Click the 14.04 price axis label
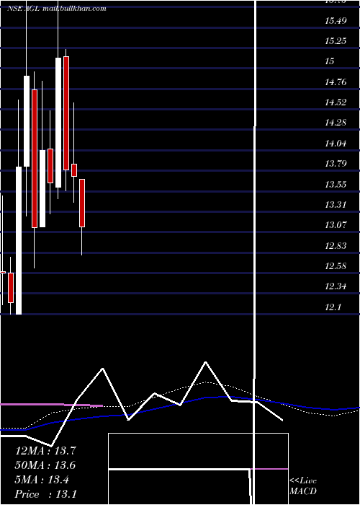The width and height of the screenshot is (360, 505). [x=336, y=144]
